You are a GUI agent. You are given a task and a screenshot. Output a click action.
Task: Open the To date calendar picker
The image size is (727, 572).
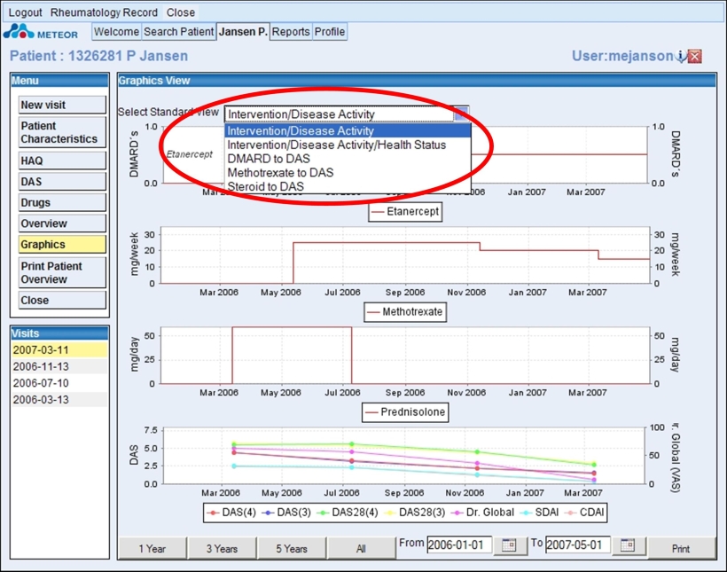(628, 545)
